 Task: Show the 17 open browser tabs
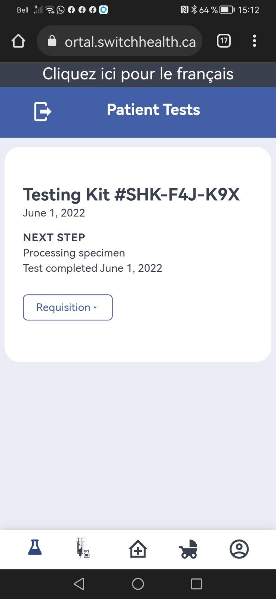(x=224, y=41)
